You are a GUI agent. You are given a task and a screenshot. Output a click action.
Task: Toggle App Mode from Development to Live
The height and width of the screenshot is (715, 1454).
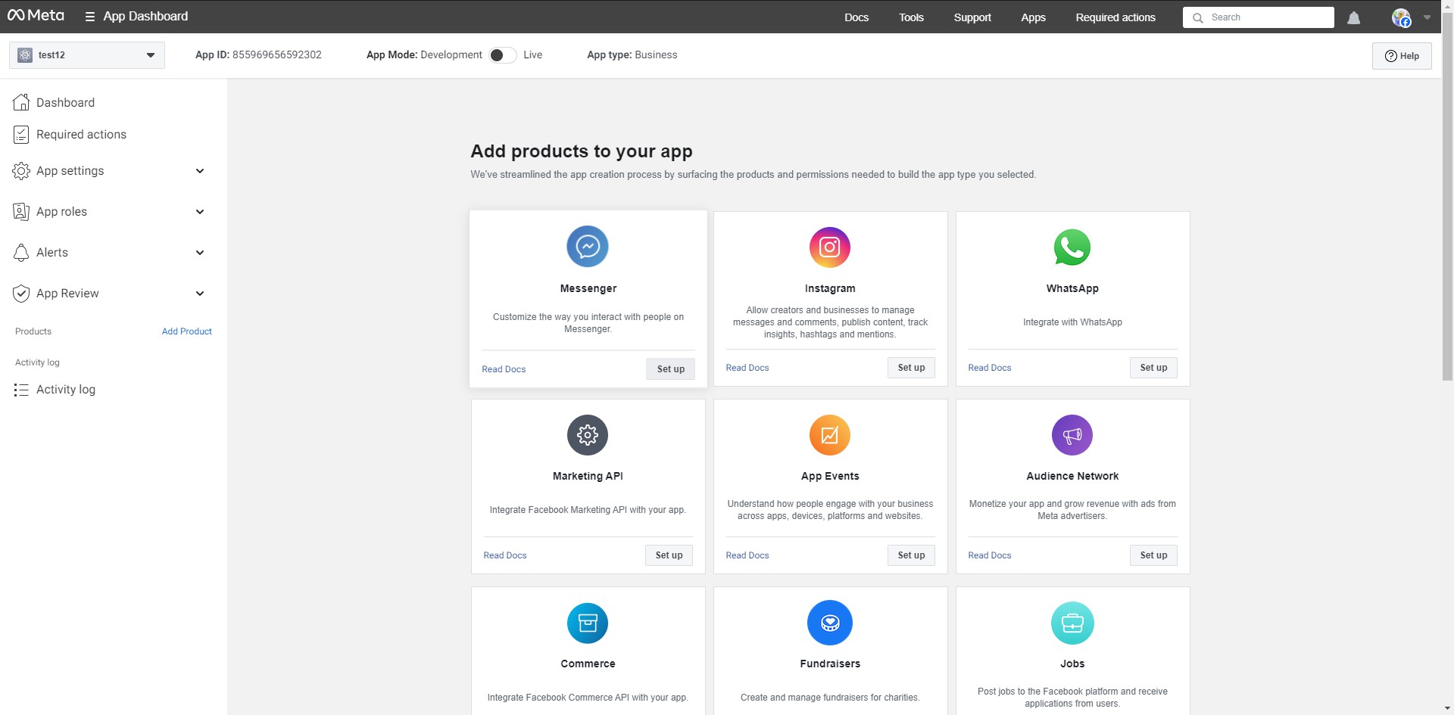503,55
